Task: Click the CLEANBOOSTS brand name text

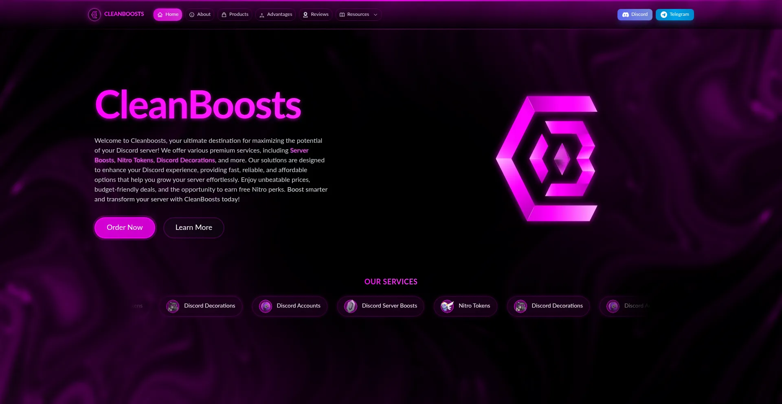Action: coord(124,14)
